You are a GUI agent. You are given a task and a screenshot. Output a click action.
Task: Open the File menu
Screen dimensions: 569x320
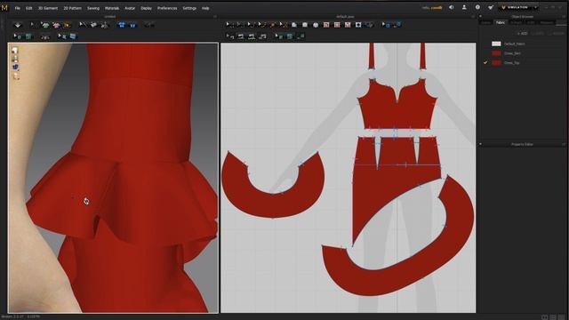18,8
